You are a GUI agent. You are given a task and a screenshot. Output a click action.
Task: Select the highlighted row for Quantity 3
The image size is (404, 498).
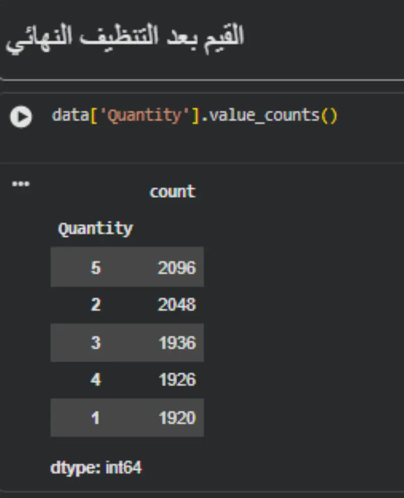[x=127, y=343]
